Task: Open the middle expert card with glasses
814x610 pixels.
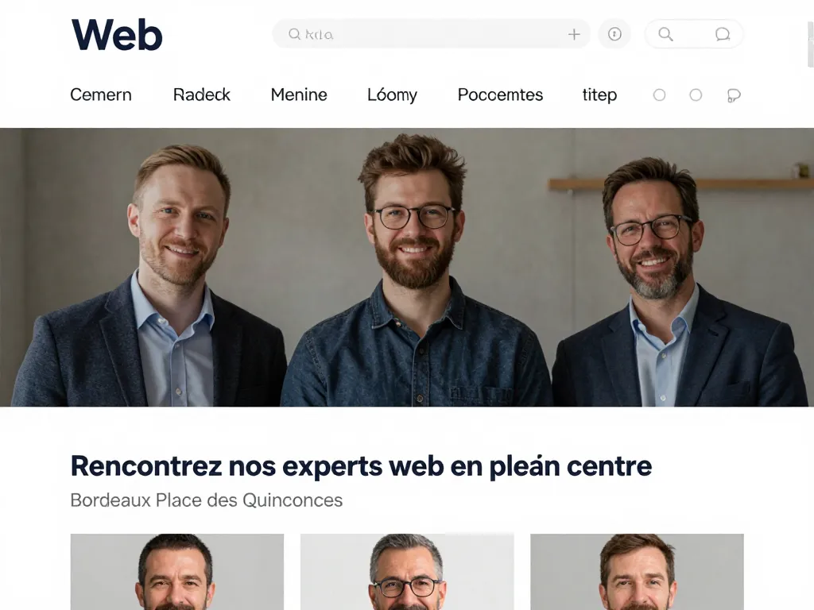Action: click(x=407, y=572)
